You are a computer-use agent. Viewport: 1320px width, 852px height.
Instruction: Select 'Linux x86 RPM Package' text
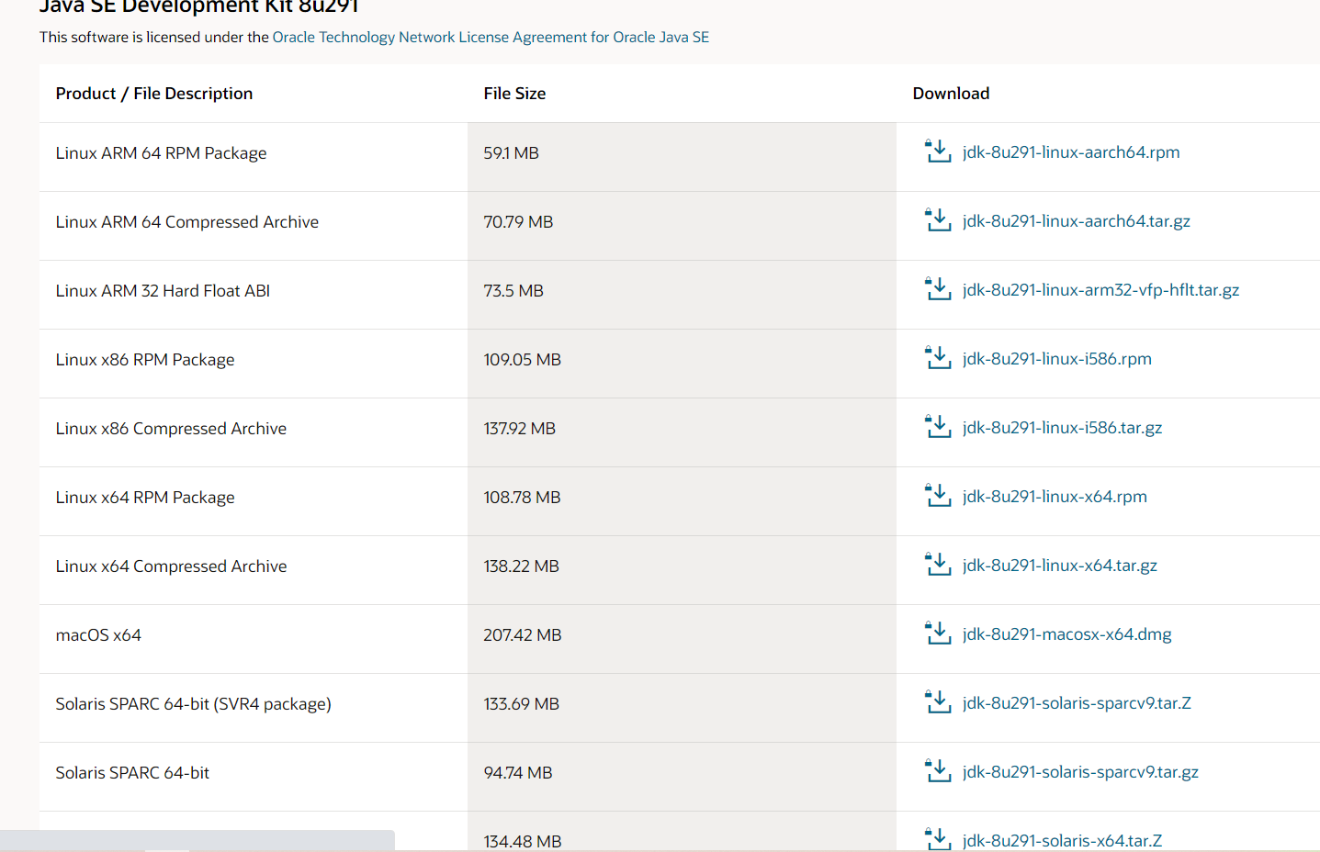click(x=145, y=360)
